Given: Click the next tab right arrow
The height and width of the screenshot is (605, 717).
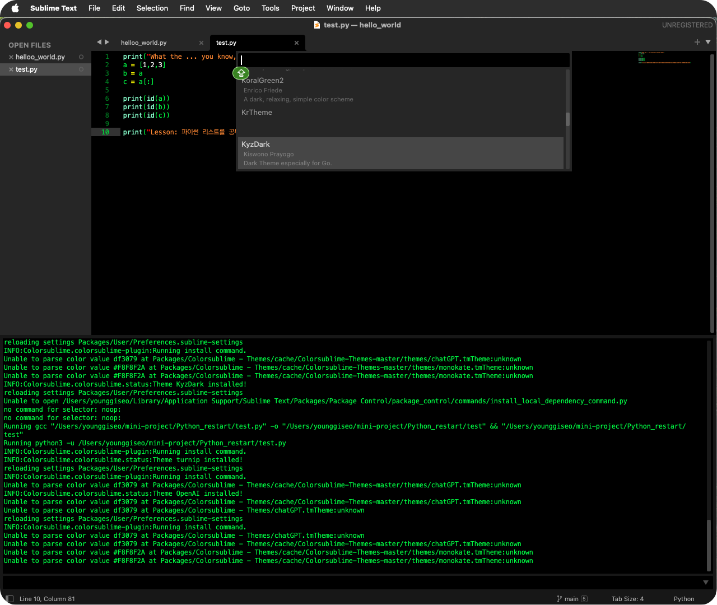Looking at the screenshot, I should (x=107, y=42).
